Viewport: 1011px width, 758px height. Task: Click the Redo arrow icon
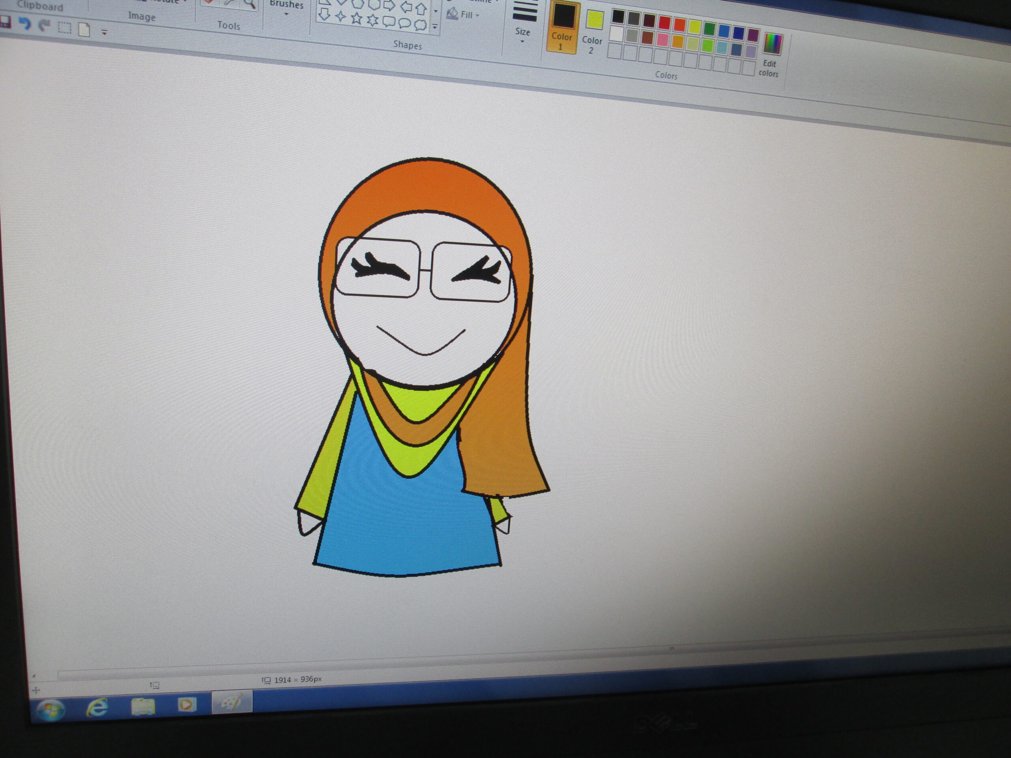(44, 26)
